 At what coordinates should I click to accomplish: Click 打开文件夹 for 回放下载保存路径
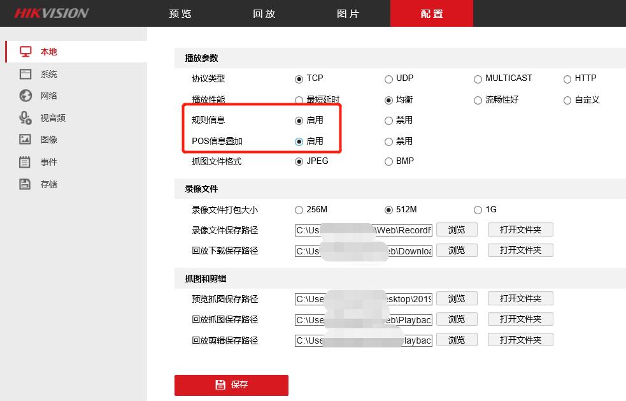519,250
